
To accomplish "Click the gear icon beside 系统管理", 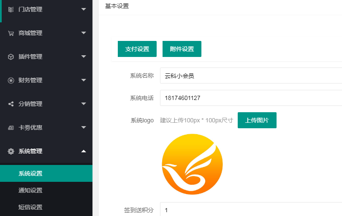I will pos(11,151).
